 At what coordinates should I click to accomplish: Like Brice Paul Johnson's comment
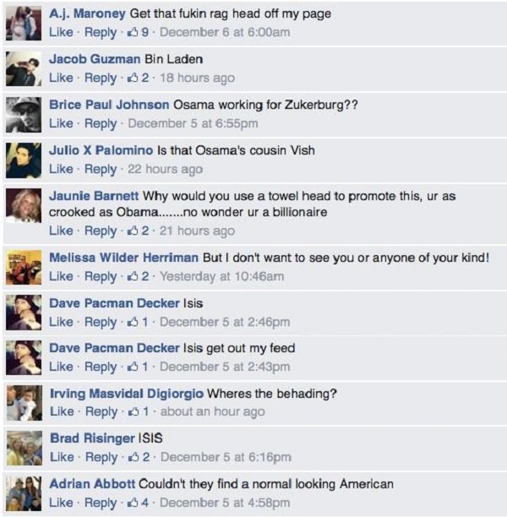pos(61,123)
